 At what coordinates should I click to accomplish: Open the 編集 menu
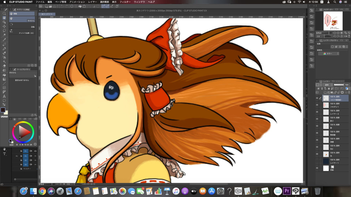coord(50,2)
